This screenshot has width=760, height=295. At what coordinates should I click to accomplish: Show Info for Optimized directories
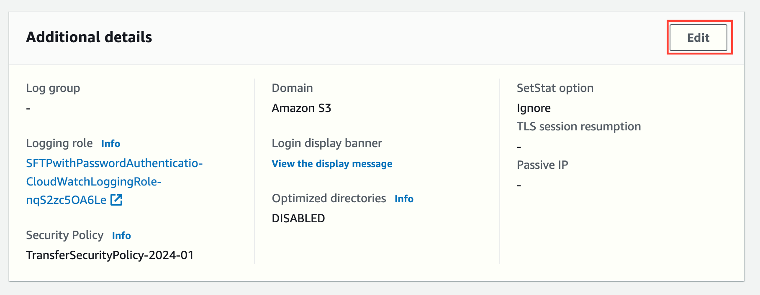click(x=404, y=199)
